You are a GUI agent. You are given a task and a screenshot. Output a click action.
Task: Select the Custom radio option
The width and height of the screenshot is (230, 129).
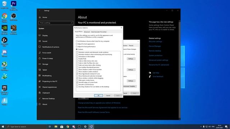[77, 49]
